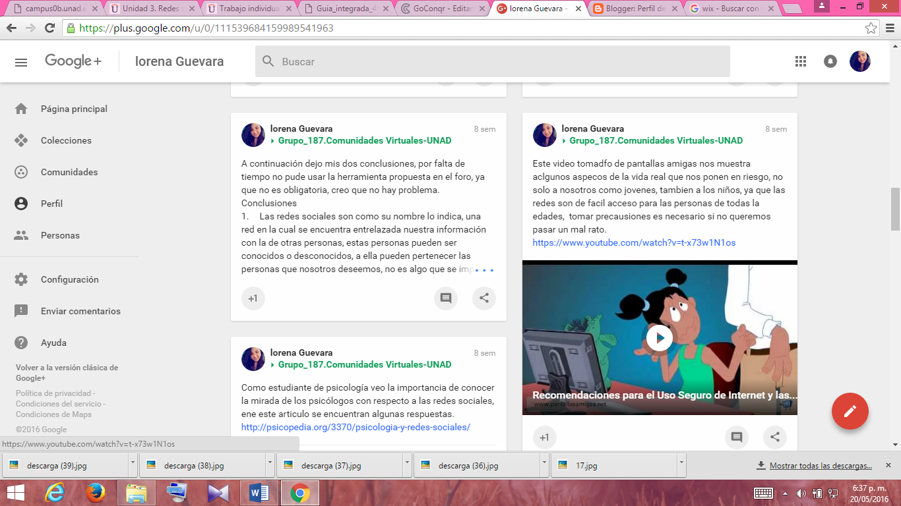Click Mostrar todas las descargas
Screen dimensions: 901x506
(821, 465)
